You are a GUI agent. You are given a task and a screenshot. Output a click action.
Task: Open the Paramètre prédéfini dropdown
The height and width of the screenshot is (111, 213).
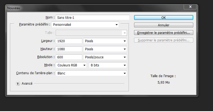[85, 25]
